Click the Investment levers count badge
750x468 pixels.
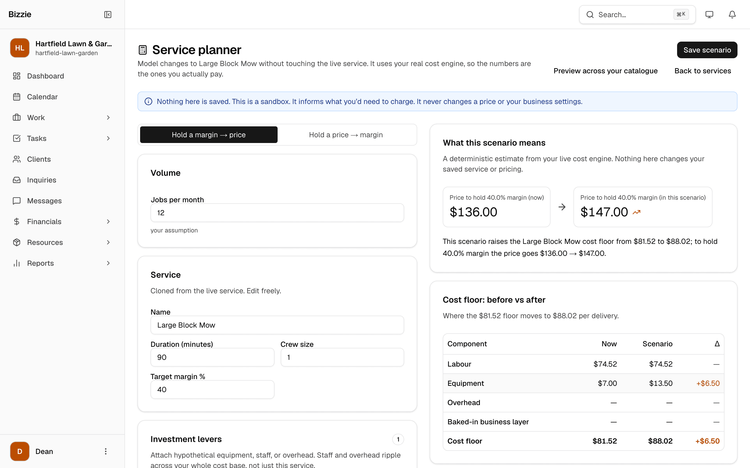pos(398,439)
